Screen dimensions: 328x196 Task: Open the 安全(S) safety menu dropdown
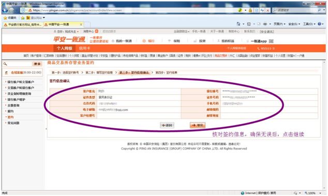coord(294,24)
